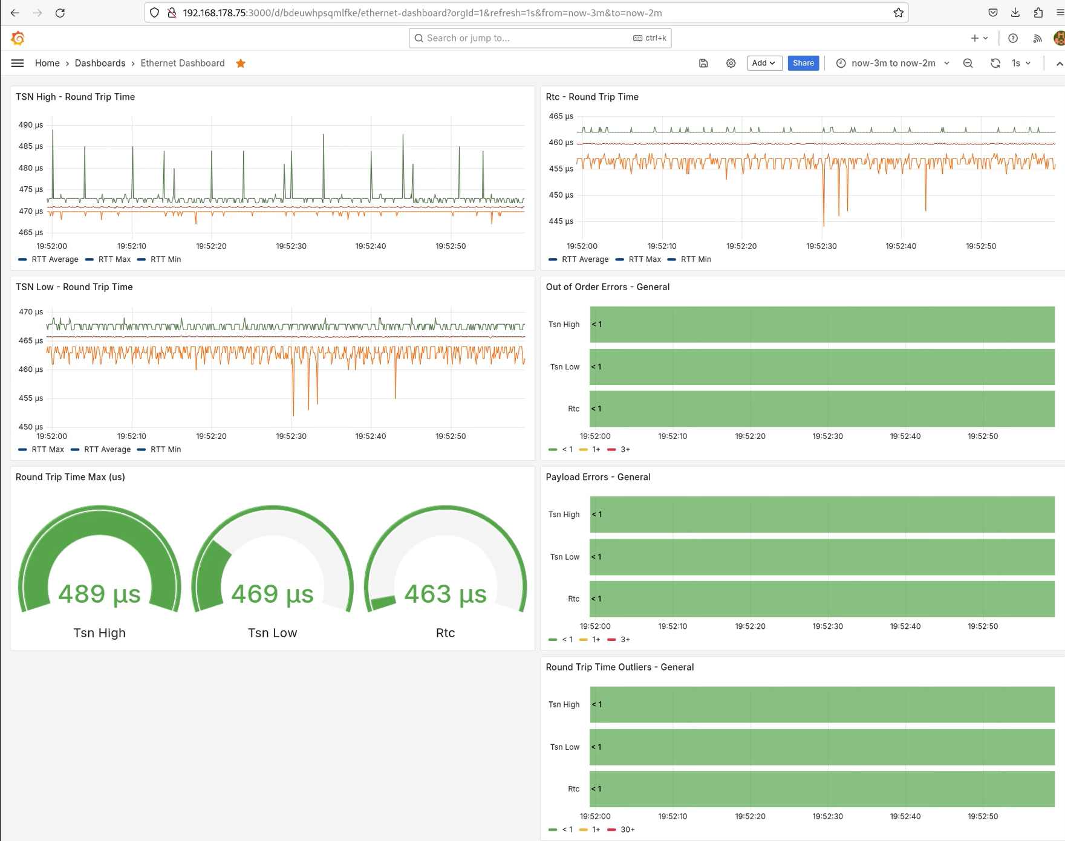This screenshot has height=841, width=1065.
Task: Go to Home breadcrumb
Action: coord(47,63)
